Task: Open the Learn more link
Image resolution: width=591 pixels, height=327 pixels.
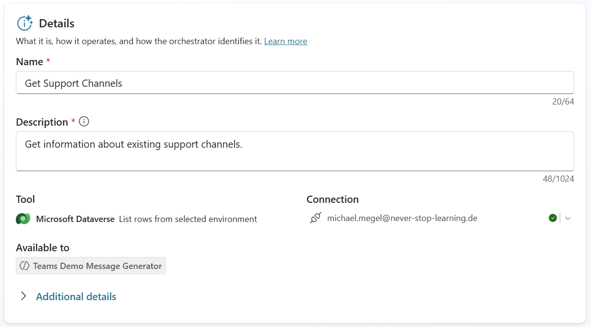Action: point(285,41)
